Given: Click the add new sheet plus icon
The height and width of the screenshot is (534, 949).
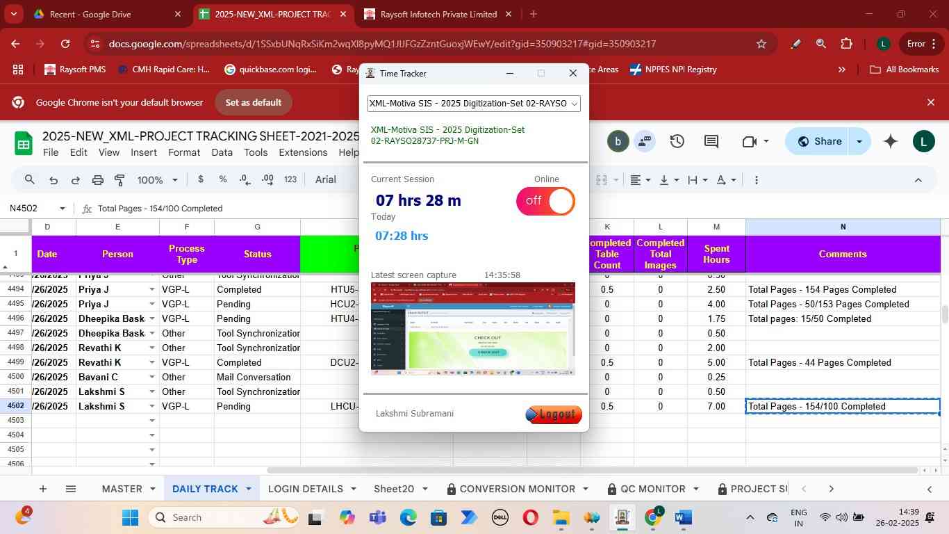Looking at the screenshot, I should [43, 489].
